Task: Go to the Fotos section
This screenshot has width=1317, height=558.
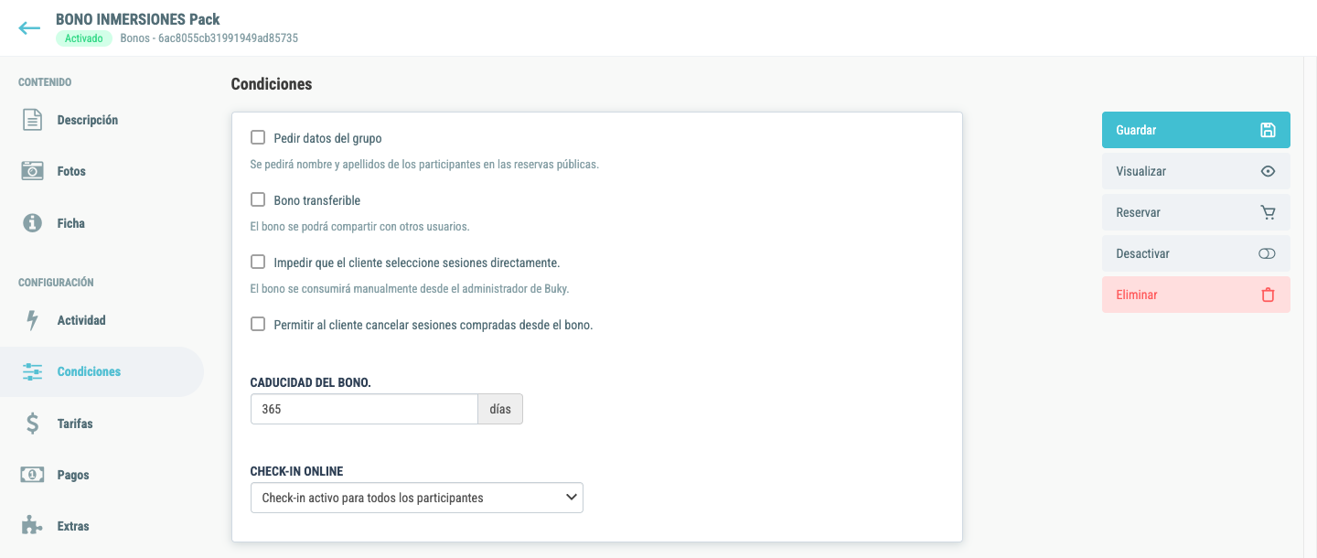Action: [71, 171]
